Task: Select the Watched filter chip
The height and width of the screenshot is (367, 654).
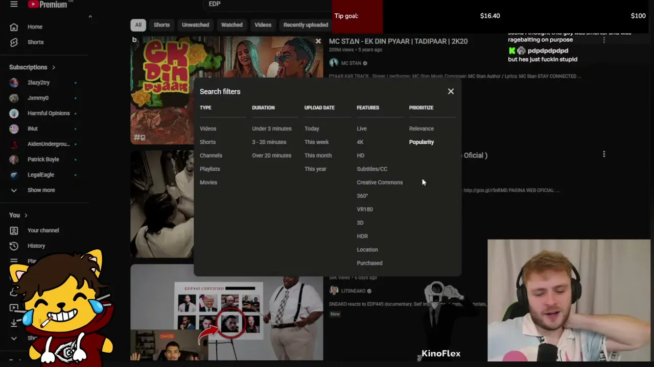Action: [232, 25]
